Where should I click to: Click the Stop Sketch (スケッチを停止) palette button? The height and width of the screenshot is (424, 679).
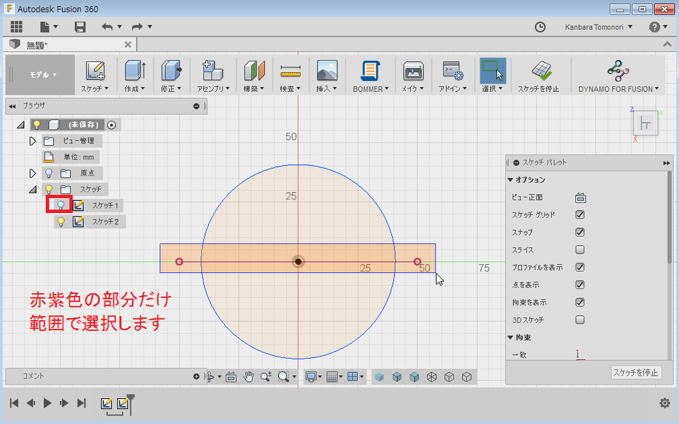pos(635,372)
